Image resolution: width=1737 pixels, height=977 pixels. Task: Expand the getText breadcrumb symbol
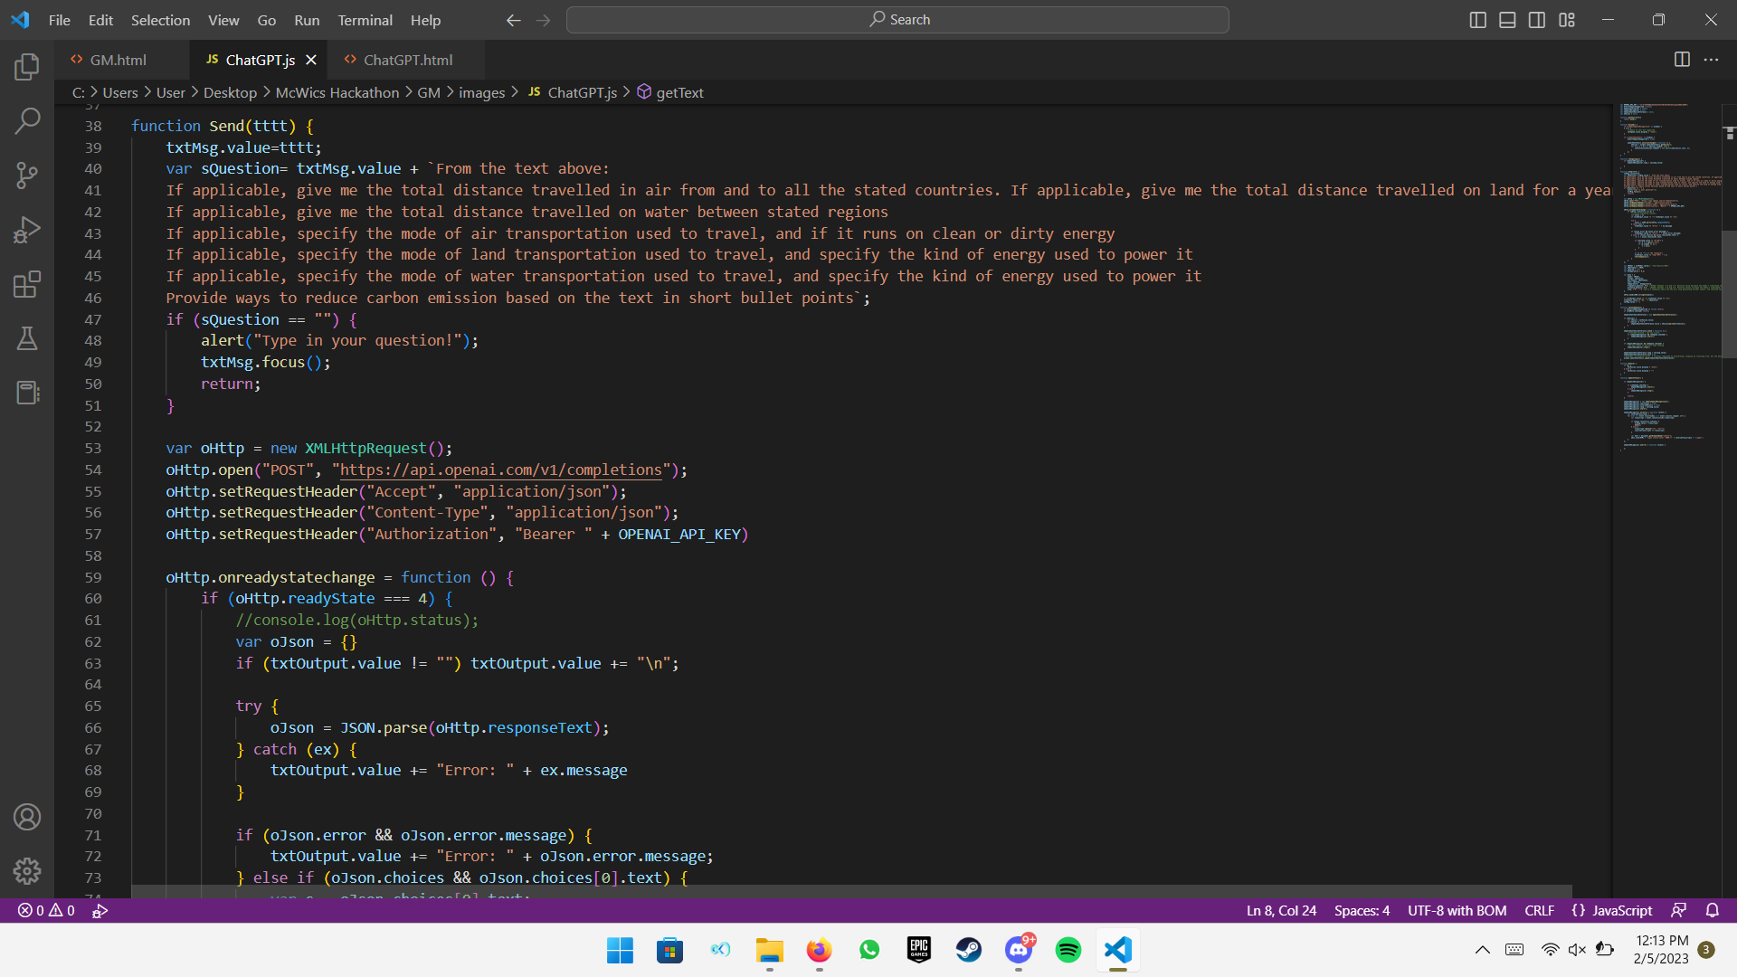(x=679, y=92)
